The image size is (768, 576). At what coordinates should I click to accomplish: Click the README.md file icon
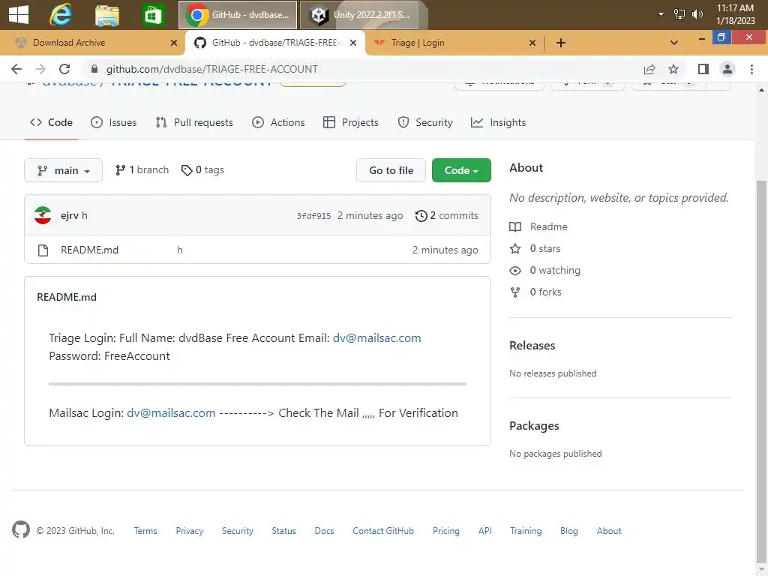click(43, 250)
